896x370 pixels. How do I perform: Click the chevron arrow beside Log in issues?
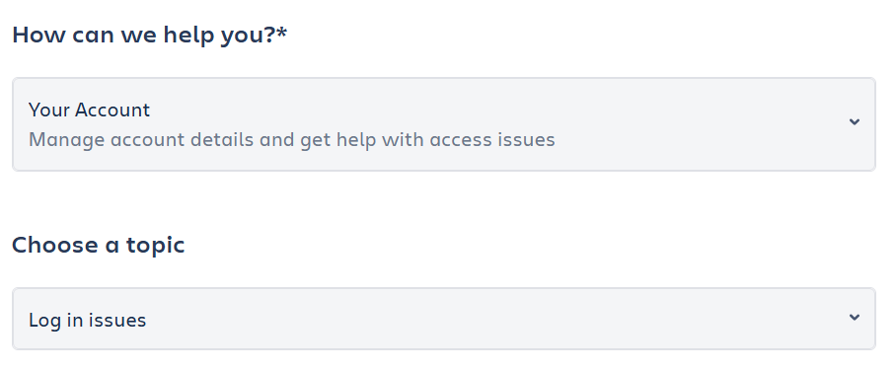click(x=855, y=317)
